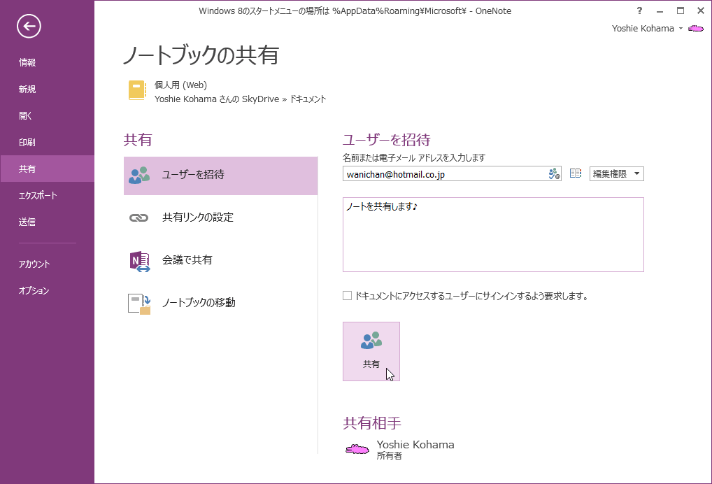Choose 会議で共有 option
The image size is (712, 484).
[x=221, y=260]
